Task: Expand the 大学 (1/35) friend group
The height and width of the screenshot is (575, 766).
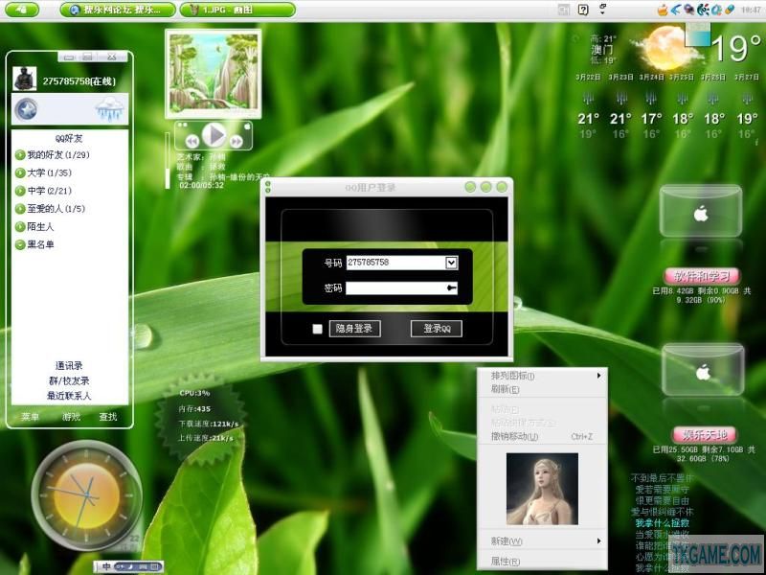Action: tap(43, 173)
